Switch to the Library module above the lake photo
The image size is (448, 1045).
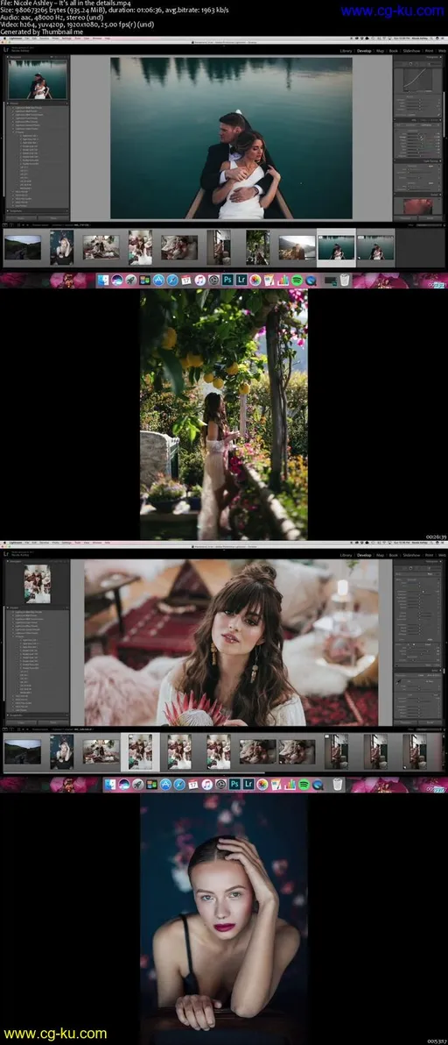(346, 50)
